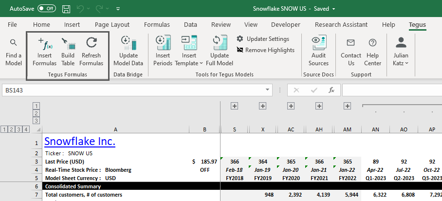The height and width of the screenshot is (201, 442).
Task: Open the Name Box dropdown arrow
Action: pos(268,90)
